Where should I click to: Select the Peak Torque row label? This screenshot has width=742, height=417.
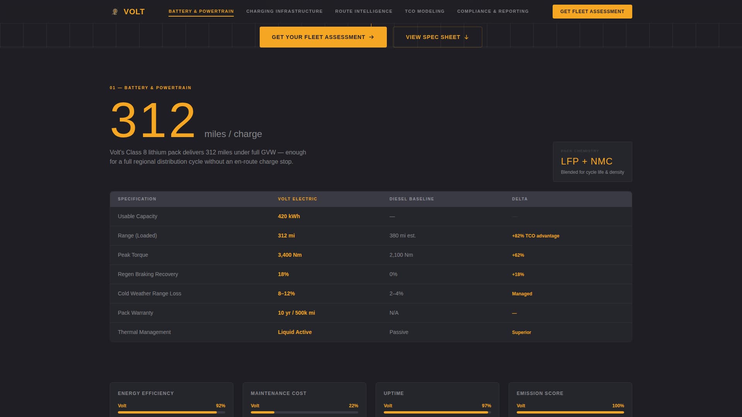133,255
